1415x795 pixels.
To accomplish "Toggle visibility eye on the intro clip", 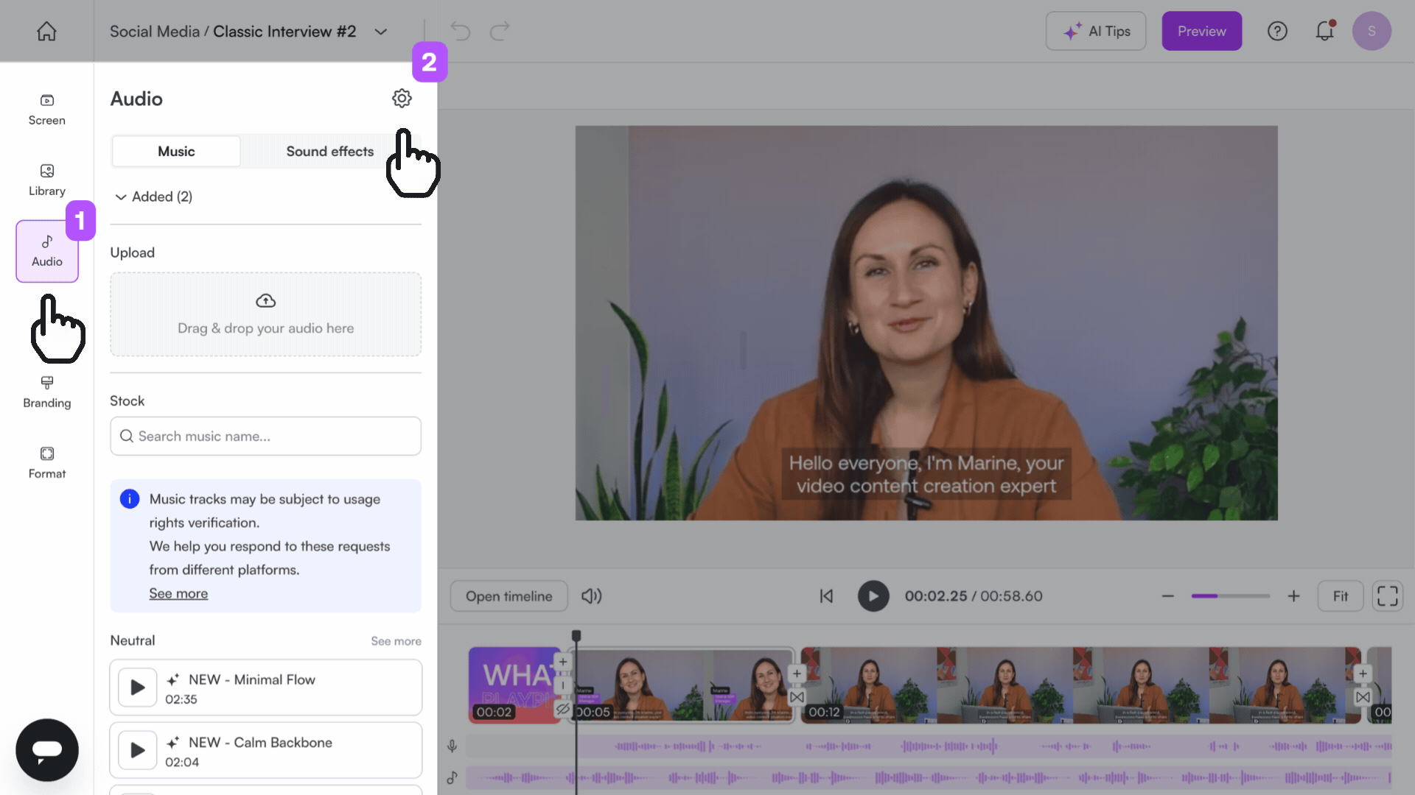I will 562,709.
